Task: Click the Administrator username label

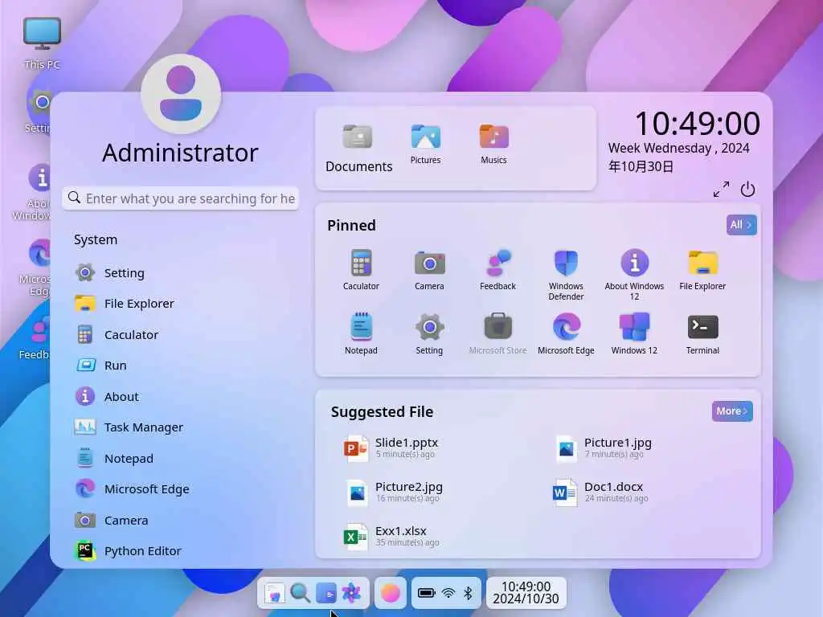Action: point(180,153)
